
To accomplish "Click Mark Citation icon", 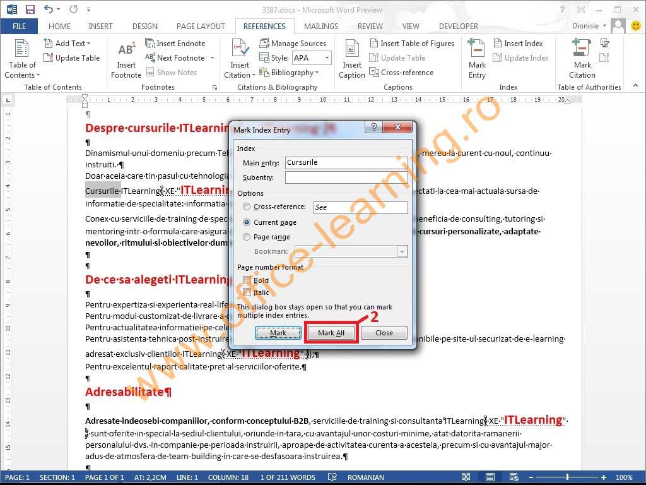I will 582,59.
